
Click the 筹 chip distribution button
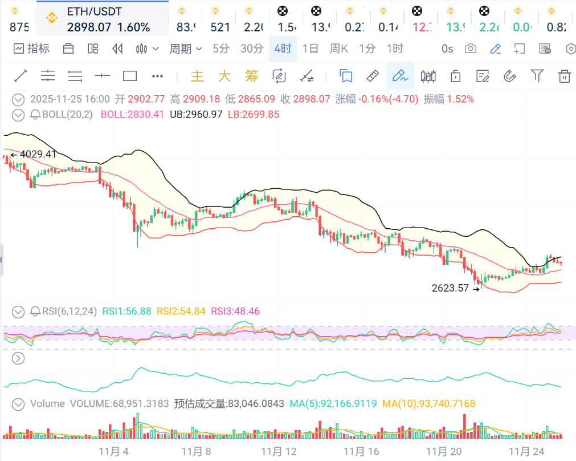coord(251,76)
